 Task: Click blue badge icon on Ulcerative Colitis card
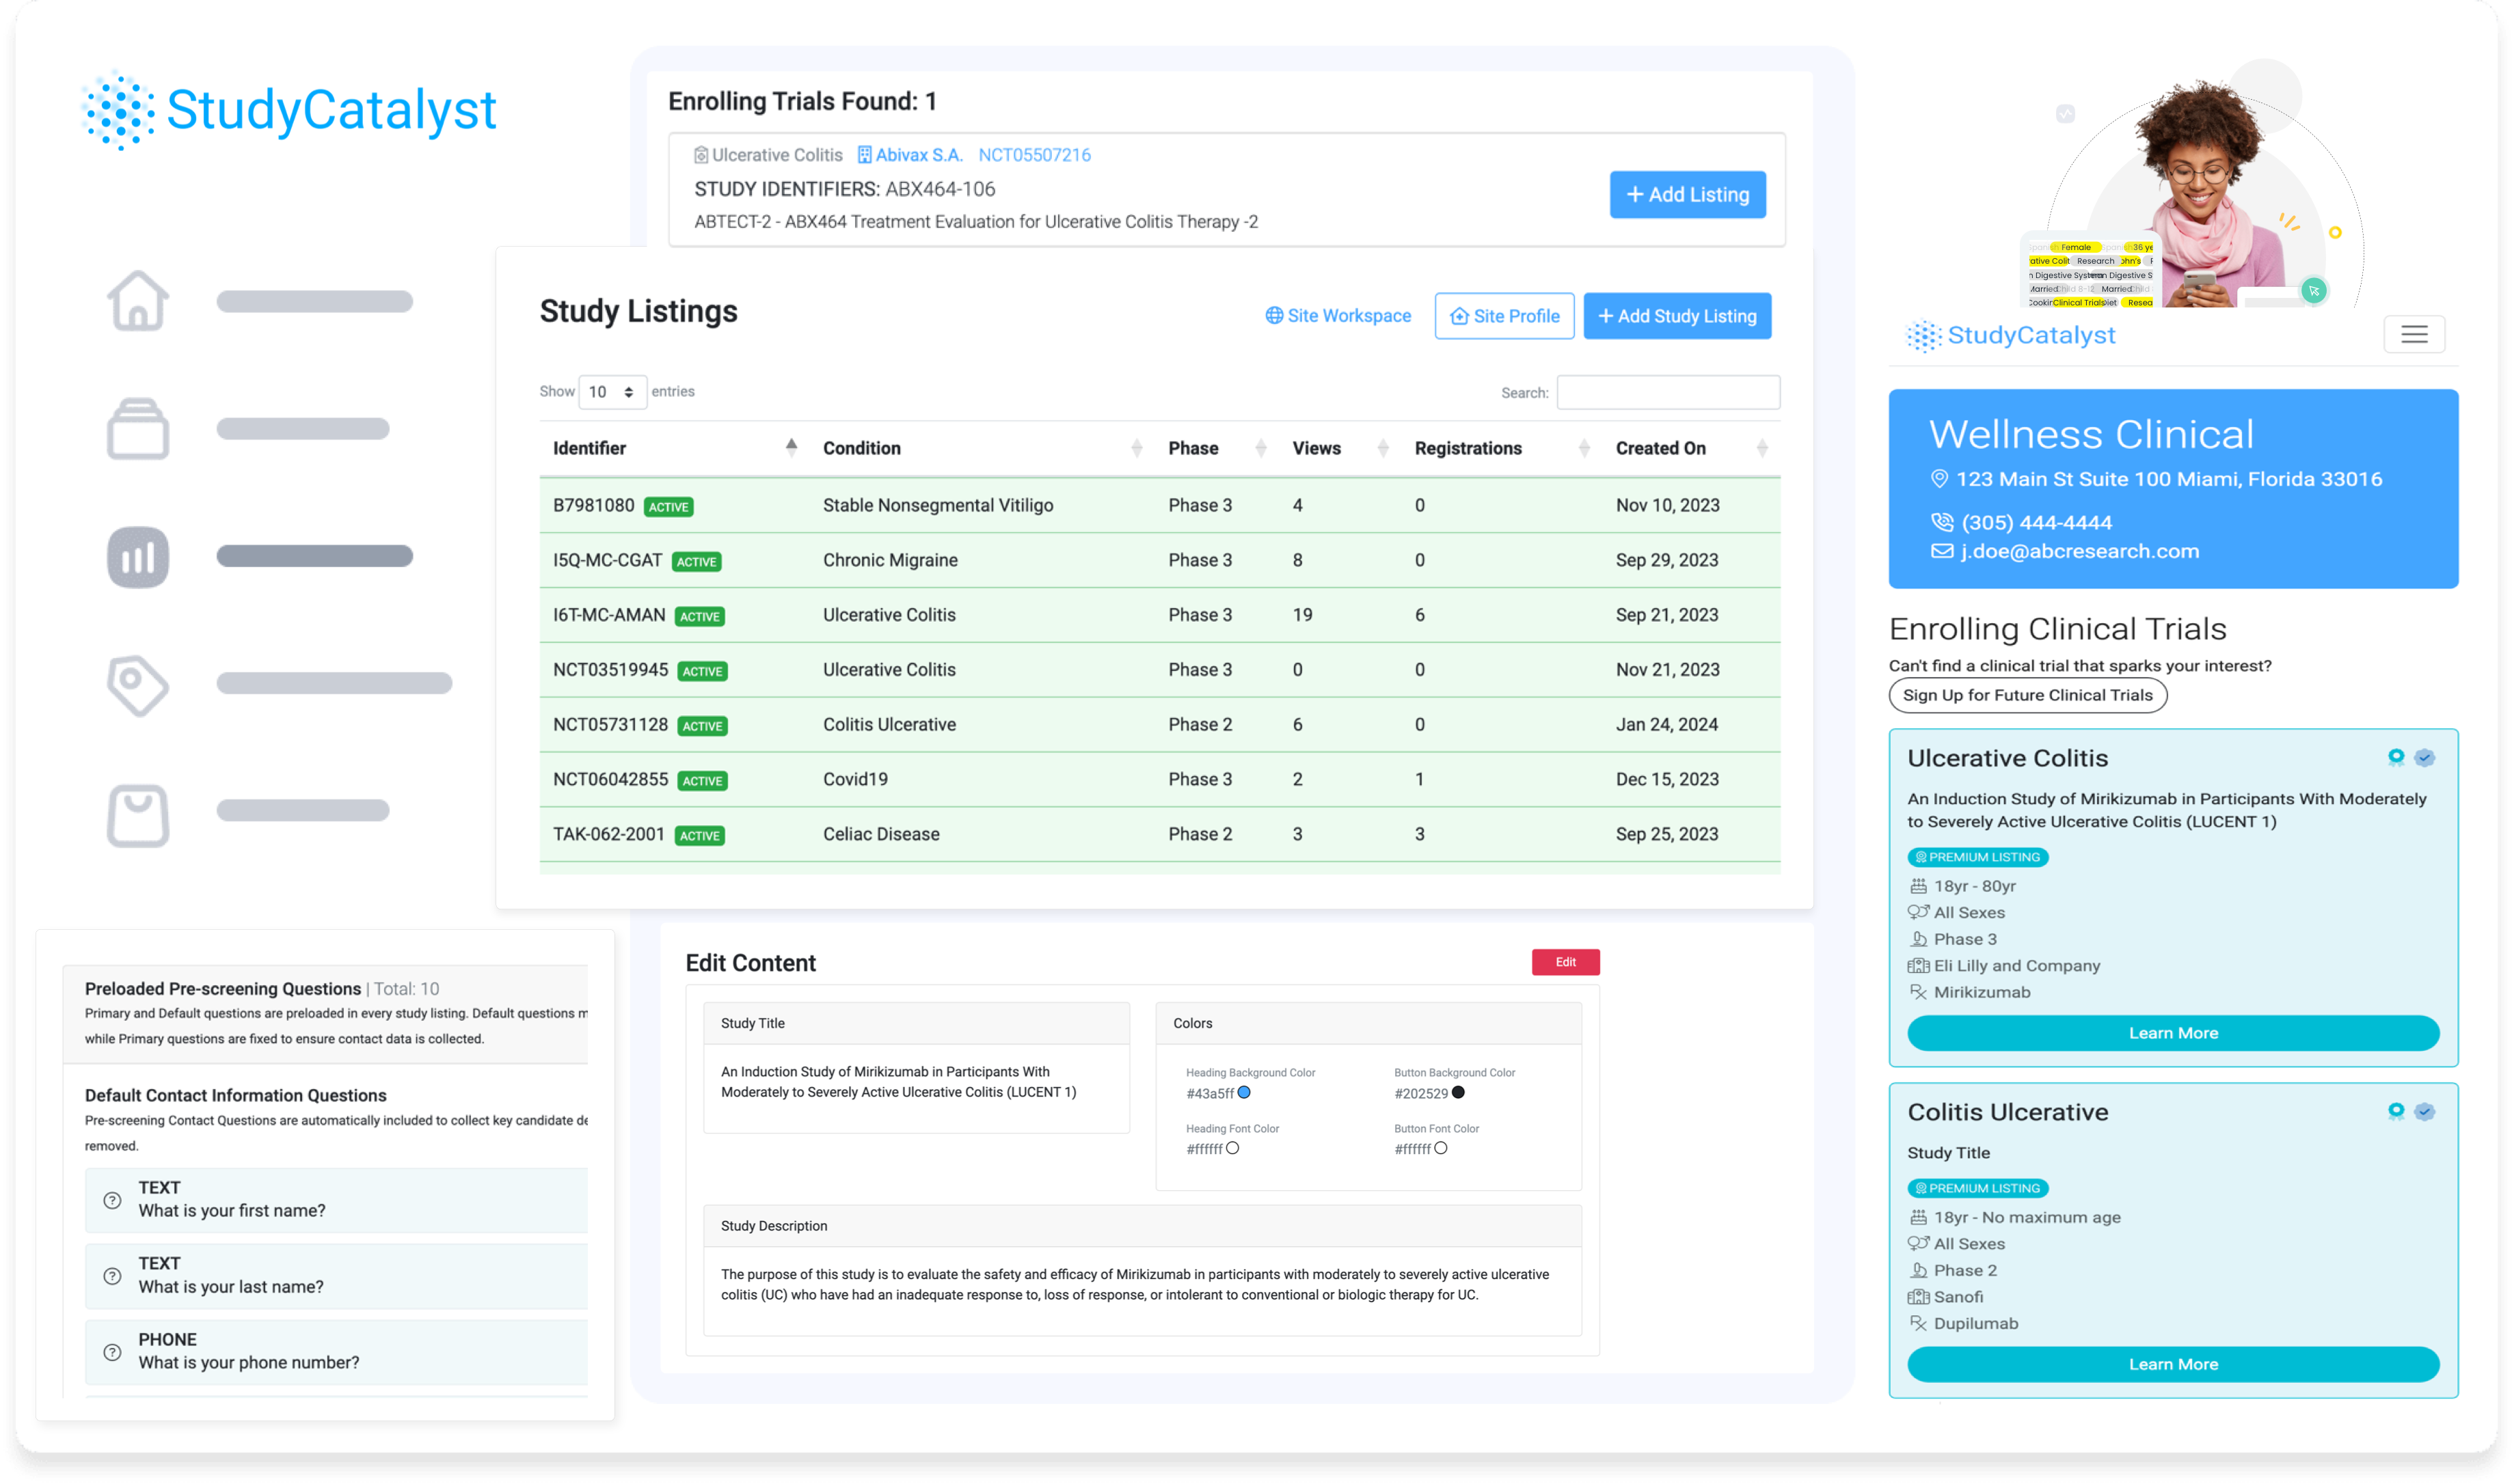pyautogui.click(x=2395, y=757)
